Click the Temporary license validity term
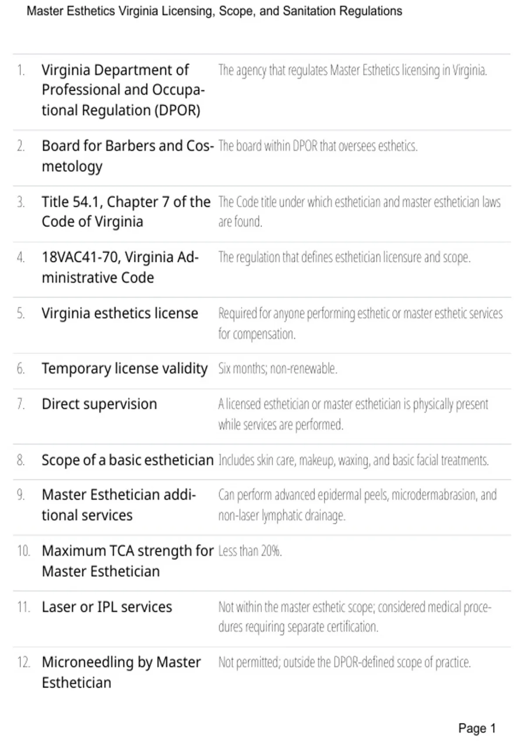Screen dimensions: 523x741 pyautogui.click(x=125, y=369)
